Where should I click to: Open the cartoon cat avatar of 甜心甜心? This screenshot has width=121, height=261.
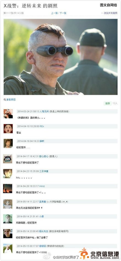click(x=8, y=159)
